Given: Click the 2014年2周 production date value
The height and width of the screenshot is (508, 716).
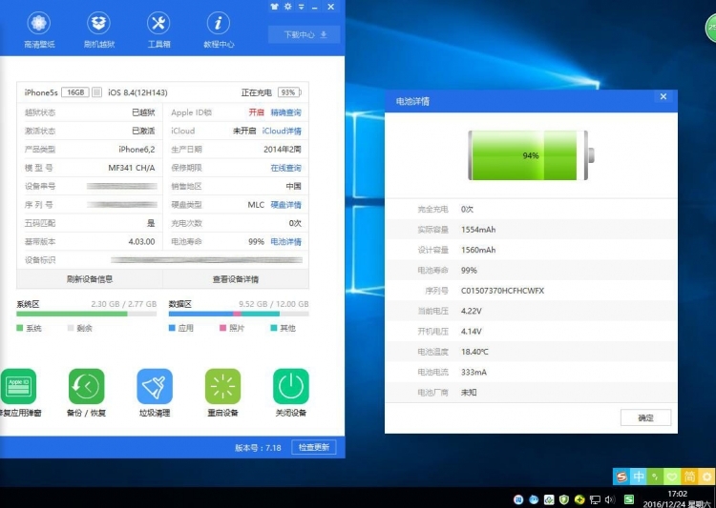Looking at the screenshot, I should 283,149.
